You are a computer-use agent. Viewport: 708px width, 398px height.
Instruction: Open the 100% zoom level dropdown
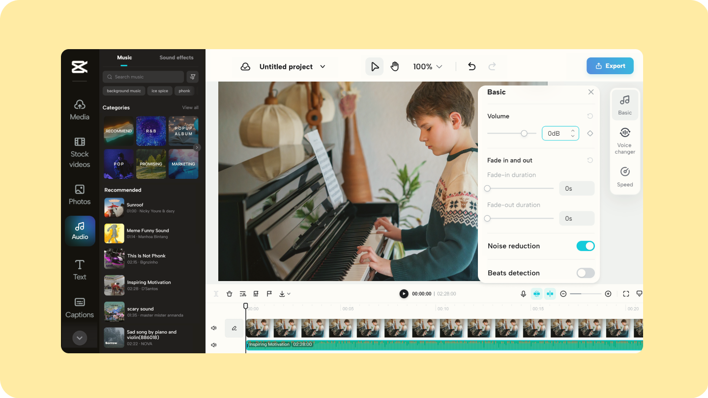point(428,66)
